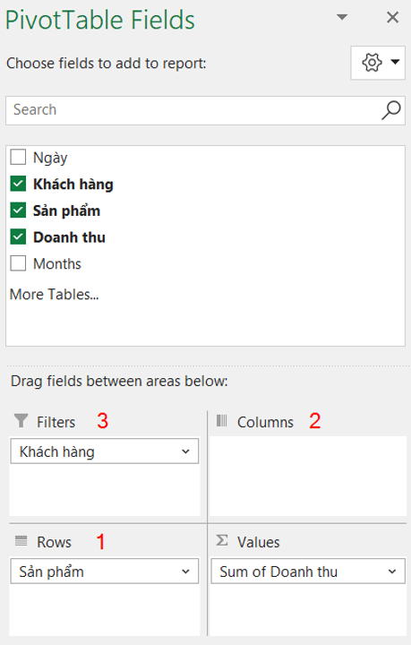Click the search magnifier icon

click(391, 110)
